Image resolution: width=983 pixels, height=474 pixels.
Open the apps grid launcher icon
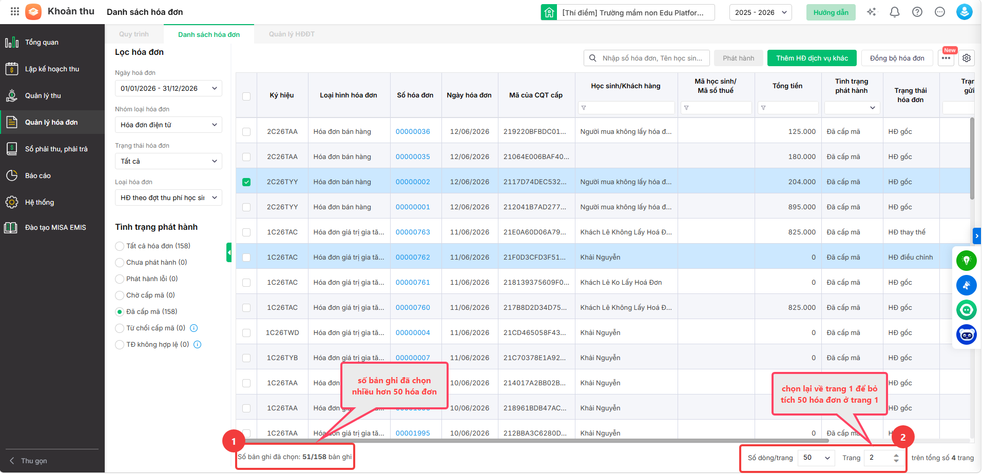15,11
